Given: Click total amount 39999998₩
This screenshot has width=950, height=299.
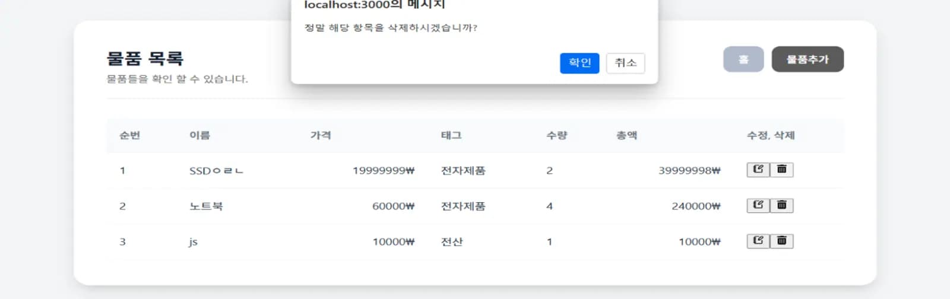Looking at the screenshot, I should (689, 171).
